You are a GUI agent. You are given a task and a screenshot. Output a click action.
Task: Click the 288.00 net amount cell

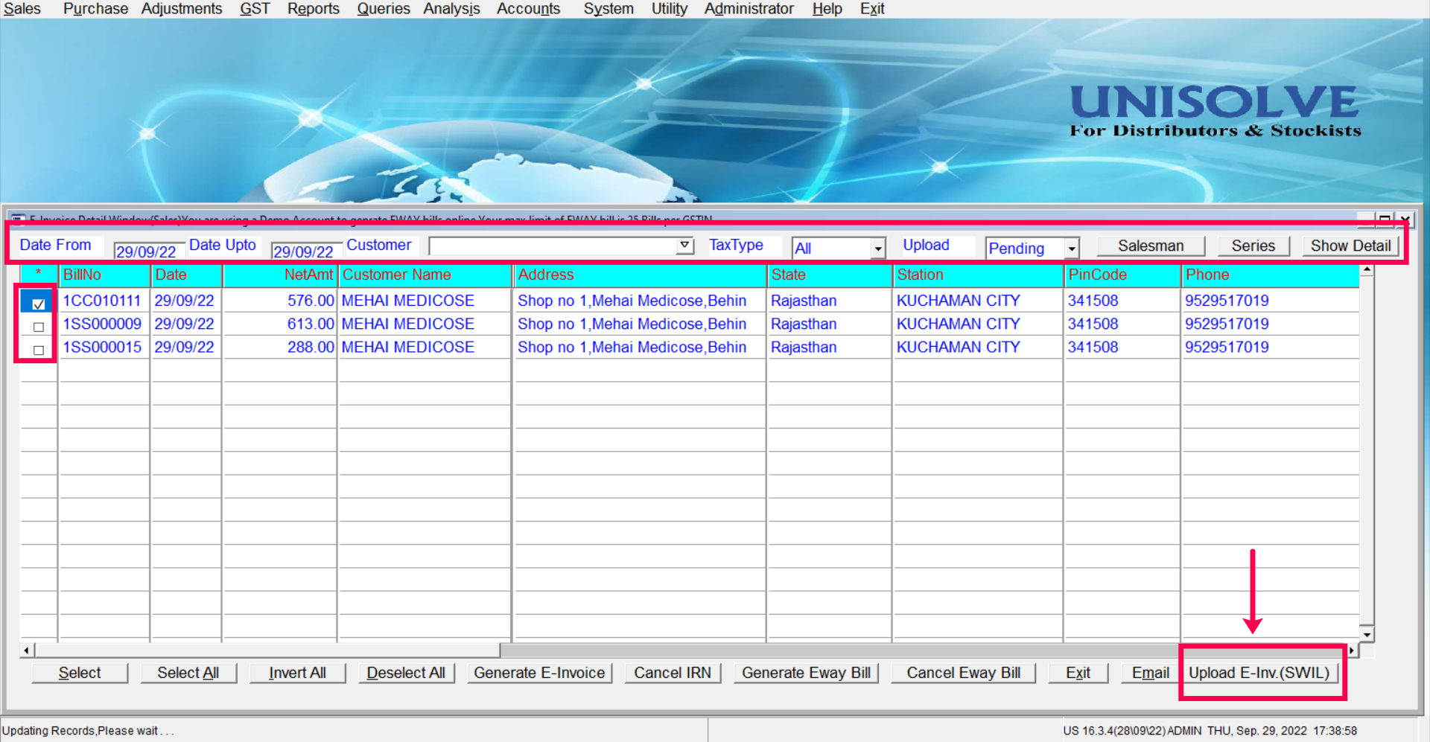coord(280,347)
